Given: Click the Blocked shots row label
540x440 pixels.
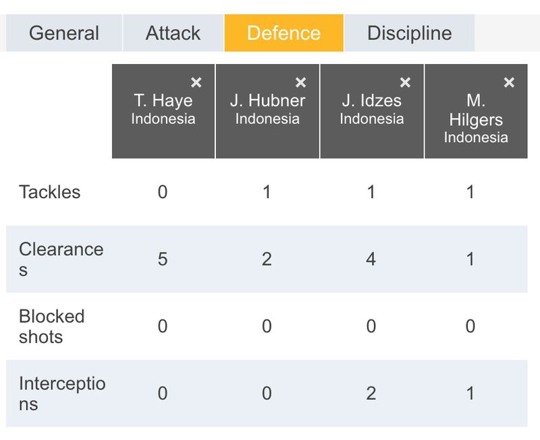Looking at the screenshot, I should pyautogui.click(x=52, y=326).
